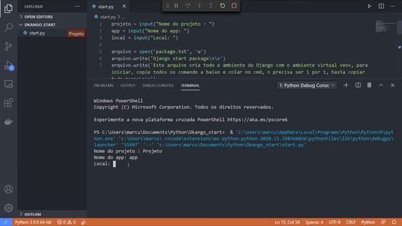Click code line 1 projeto input
Screen dimensions: 402x226
(x=163, y=24)
